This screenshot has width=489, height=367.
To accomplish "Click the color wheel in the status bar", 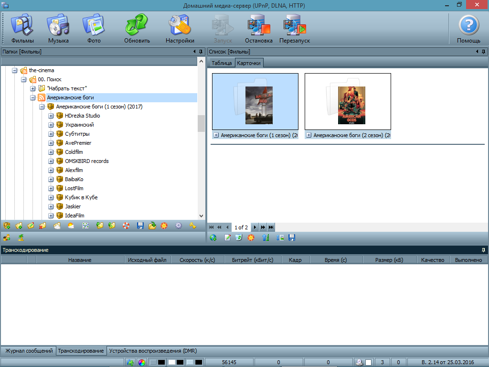I will coord(141,363).
